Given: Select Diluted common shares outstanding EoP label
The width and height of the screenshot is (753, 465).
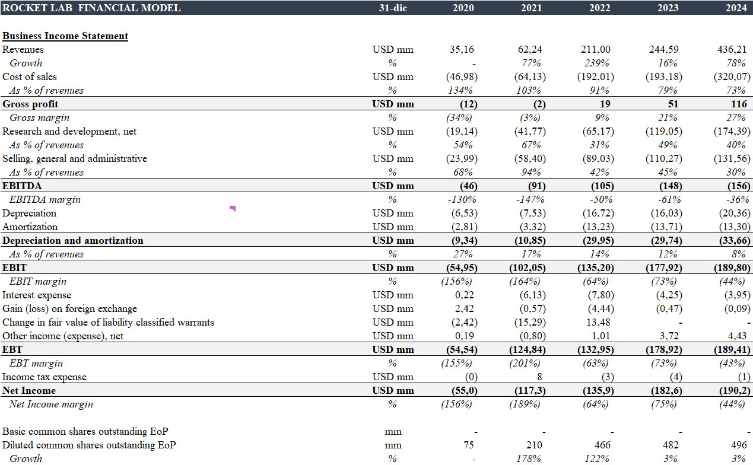Looking at the screenshot, I should tap(89, 445).
